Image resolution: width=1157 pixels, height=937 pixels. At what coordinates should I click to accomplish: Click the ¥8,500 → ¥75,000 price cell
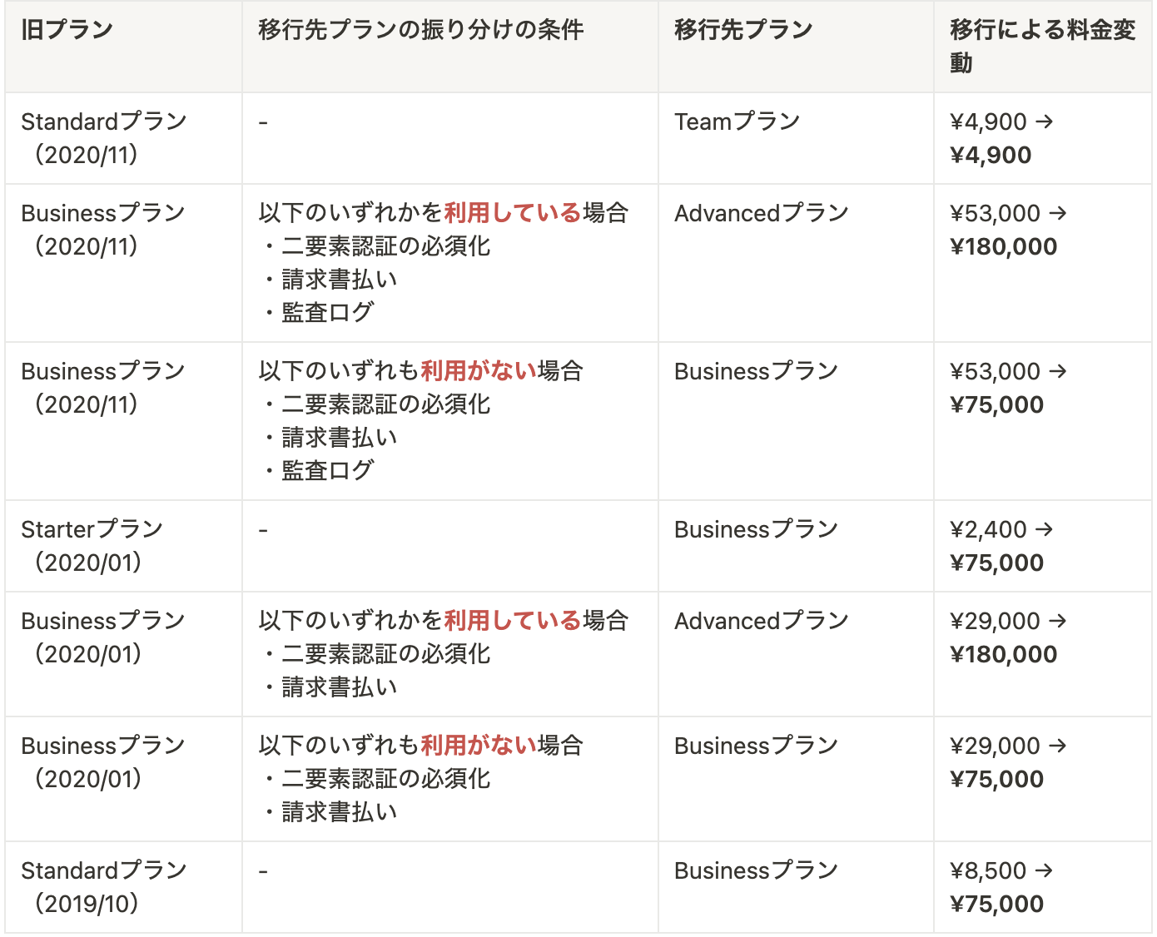(x=1001, y=887)
